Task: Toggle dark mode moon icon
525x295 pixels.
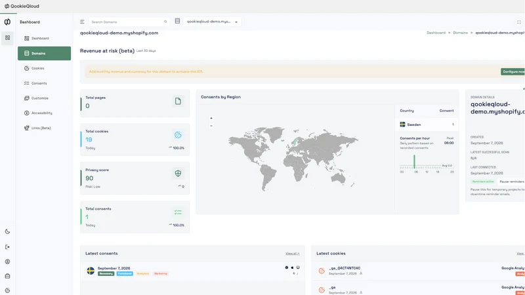Action: pyautogui.click(x=7, y=231)
